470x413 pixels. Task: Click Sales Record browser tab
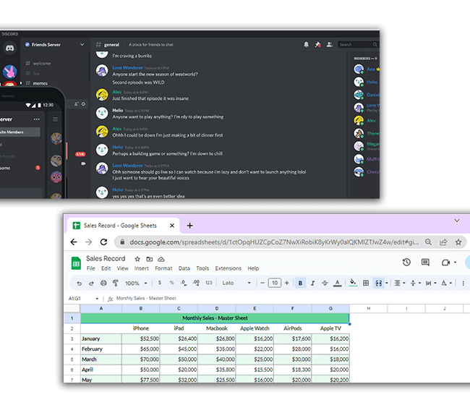[122, 226]
